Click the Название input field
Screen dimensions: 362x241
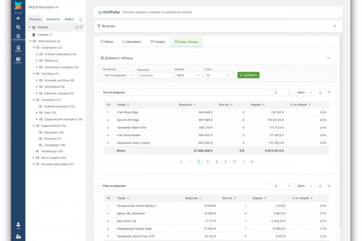pyautogui.click(x=155, y=75)
